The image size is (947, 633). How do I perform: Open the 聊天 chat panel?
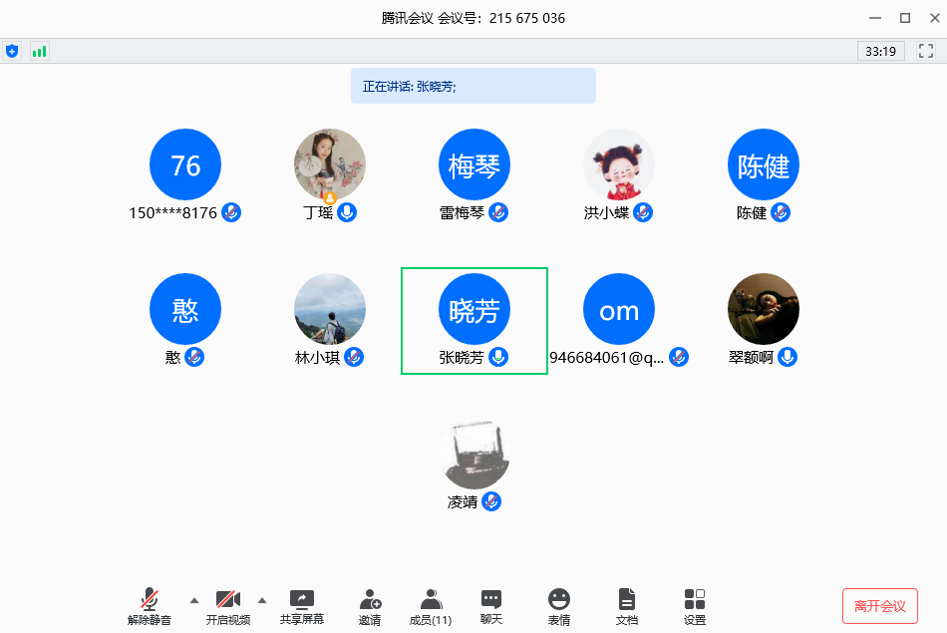pyautogui.click(x=491, y=605)
